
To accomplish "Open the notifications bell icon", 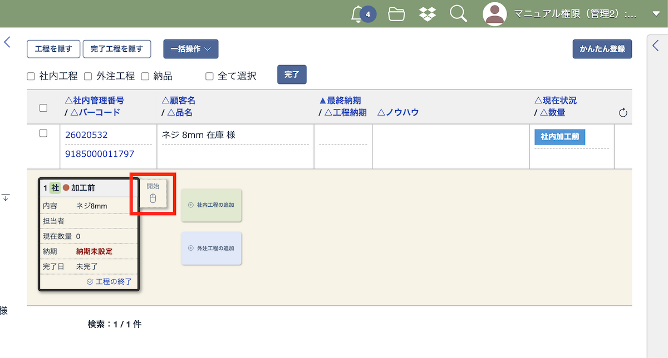I will click(x=358, y=14).
